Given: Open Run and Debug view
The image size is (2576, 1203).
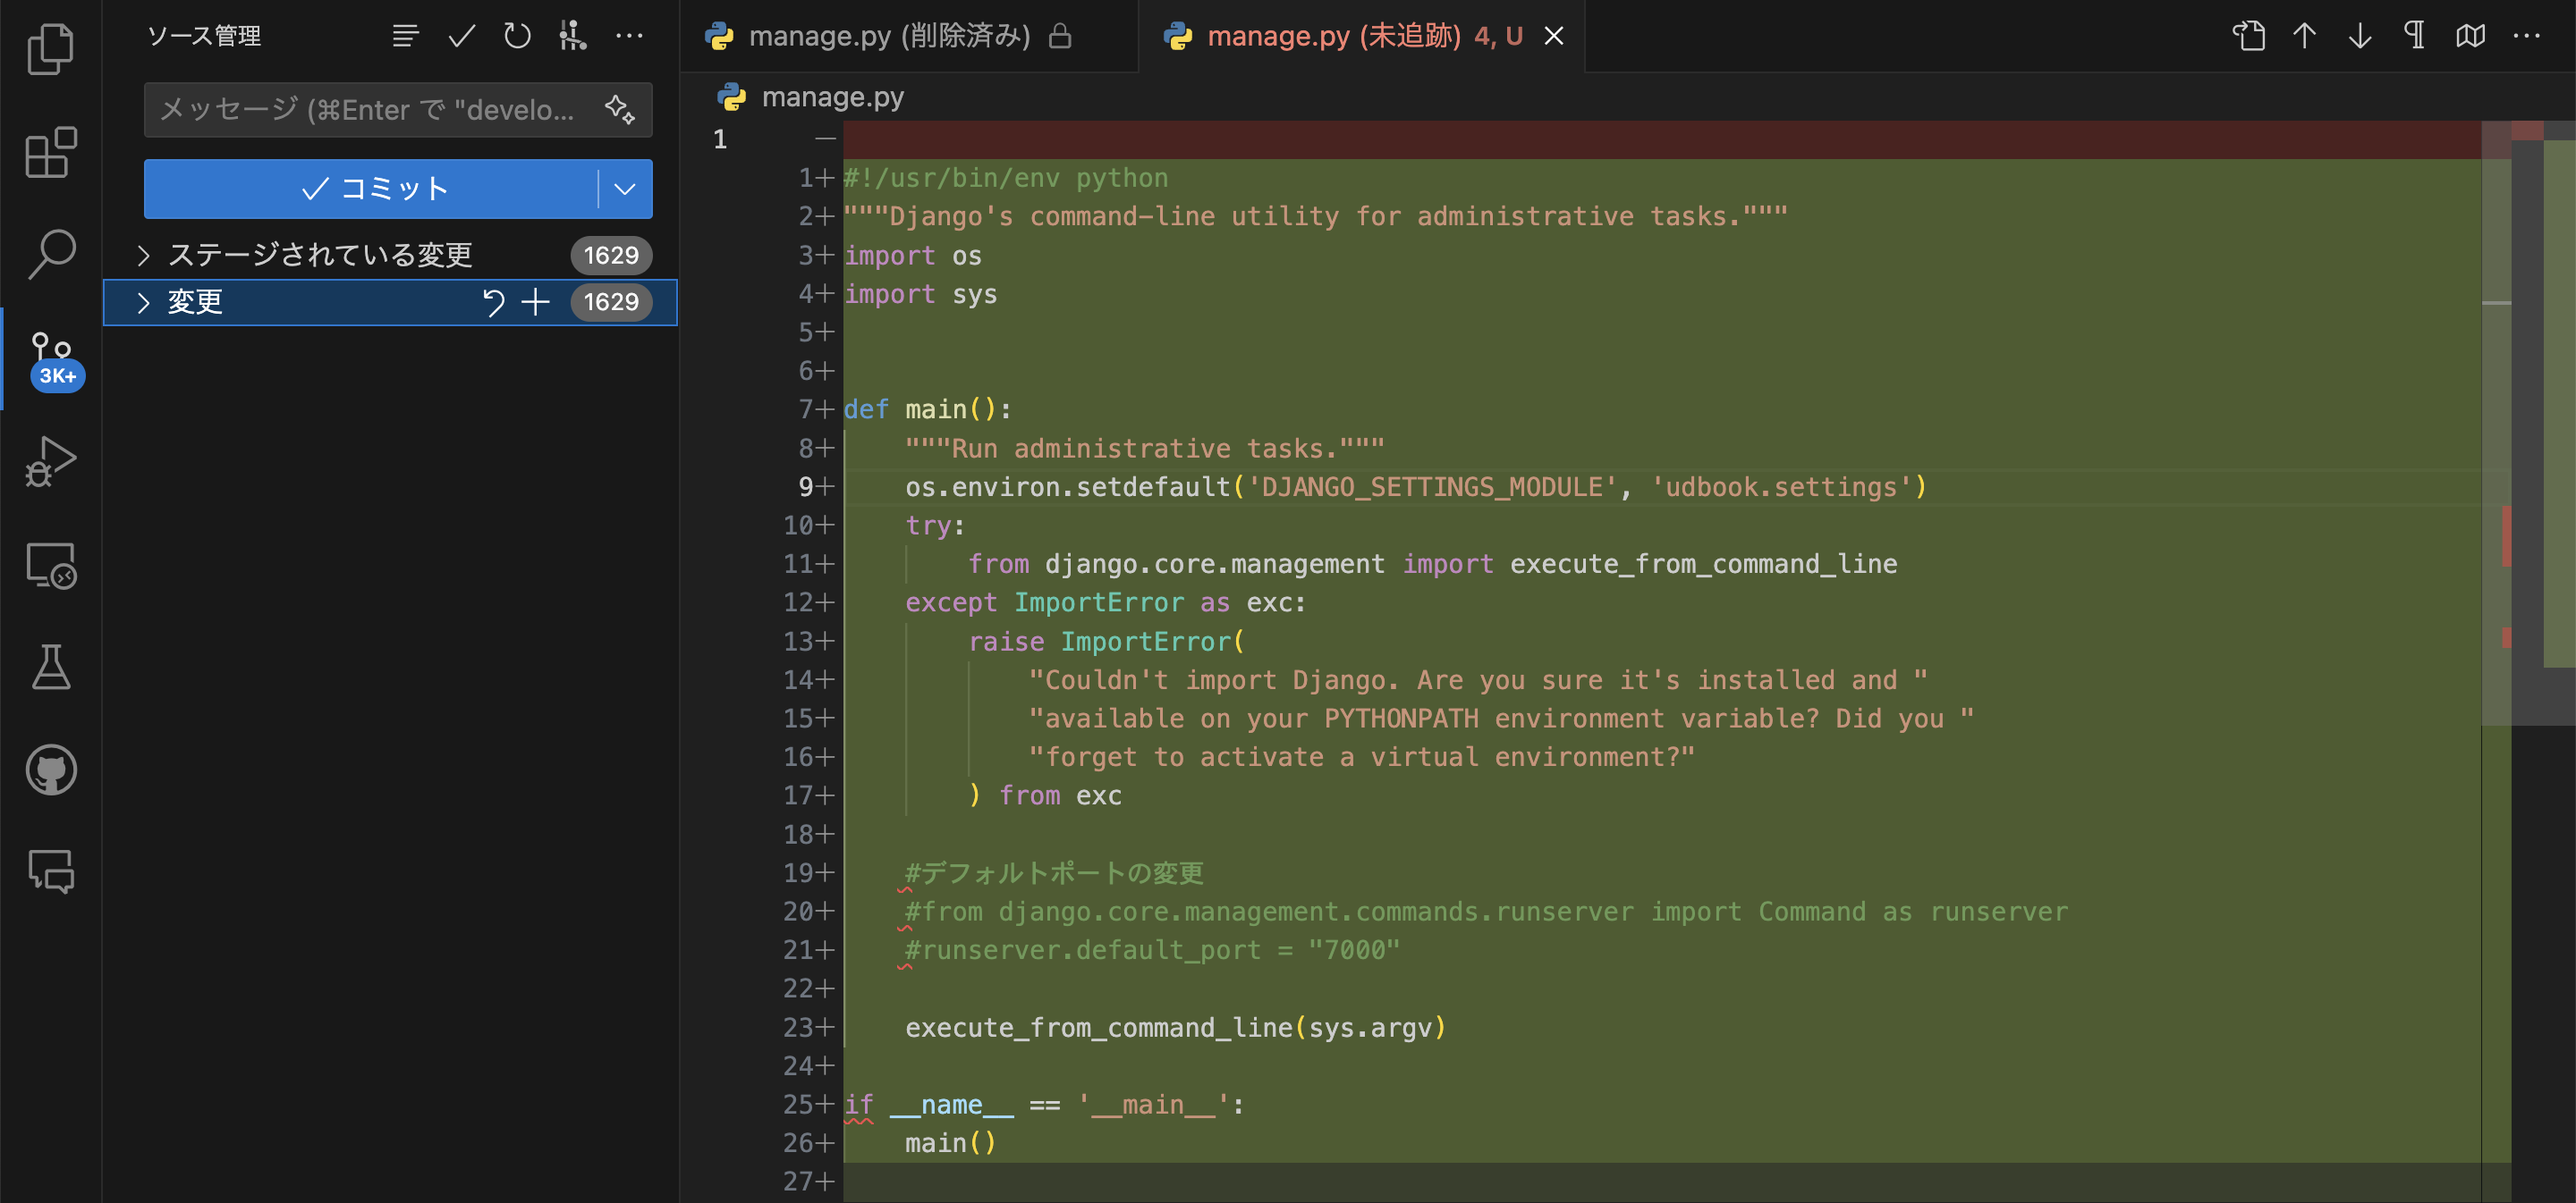Looking at the screenshot, I should (x=50, y=461).
